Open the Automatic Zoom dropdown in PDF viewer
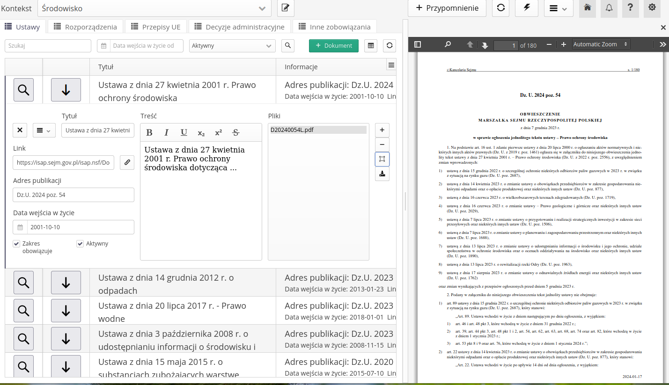669x385 pixels. coord(601,44)
